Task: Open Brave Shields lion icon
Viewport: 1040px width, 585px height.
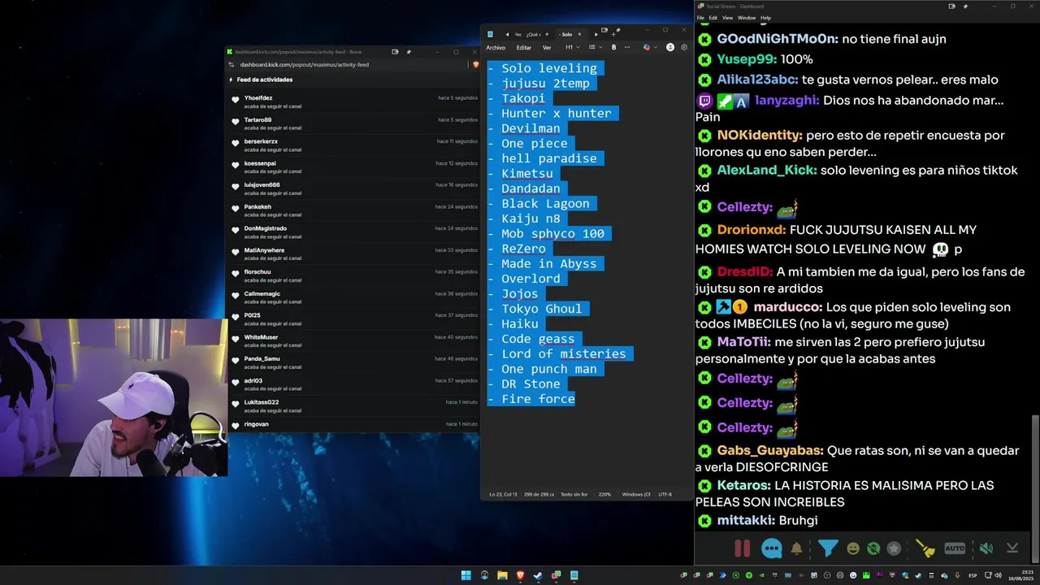Action: (x=475, y=64)
